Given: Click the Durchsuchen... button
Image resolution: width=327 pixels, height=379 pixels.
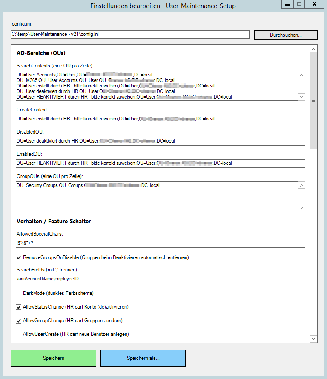Looking at the screenshot, I should (286, 35).
